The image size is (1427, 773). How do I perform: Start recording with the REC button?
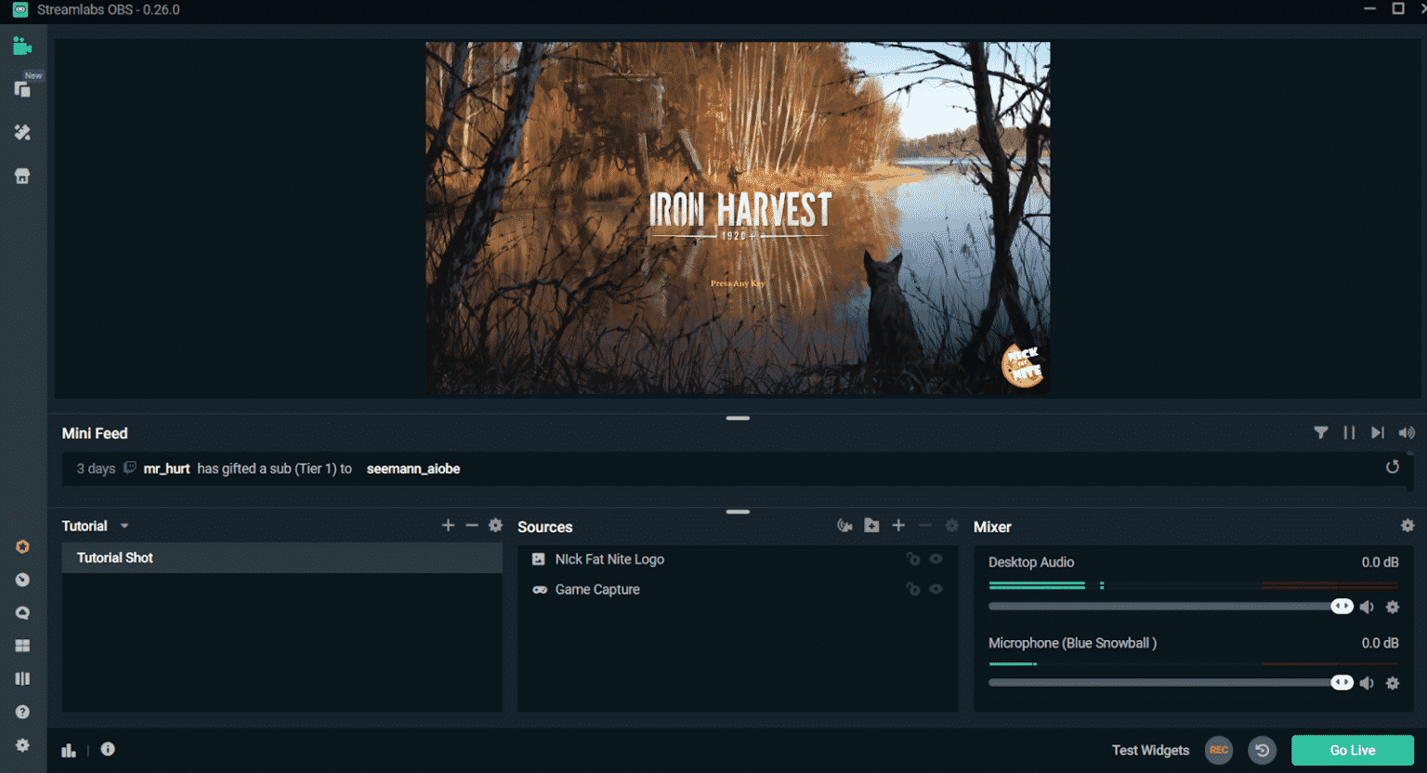click(x=1219, y=750)
